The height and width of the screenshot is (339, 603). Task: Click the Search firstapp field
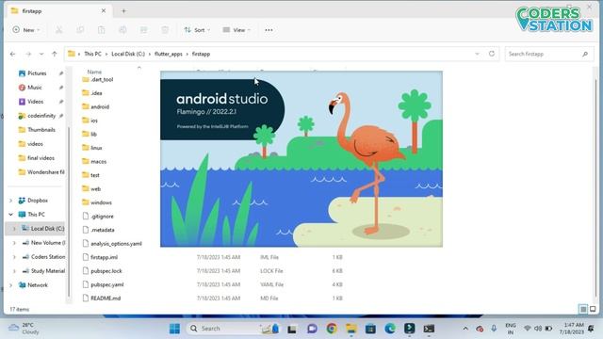click(548, 55)
